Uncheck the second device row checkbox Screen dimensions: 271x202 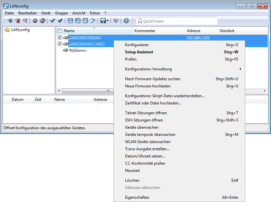(60, 44)
